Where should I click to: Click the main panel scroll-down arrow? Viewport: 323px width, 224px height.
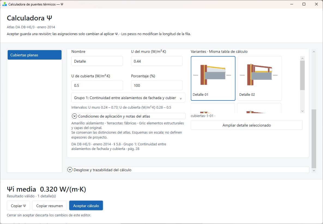314,170
